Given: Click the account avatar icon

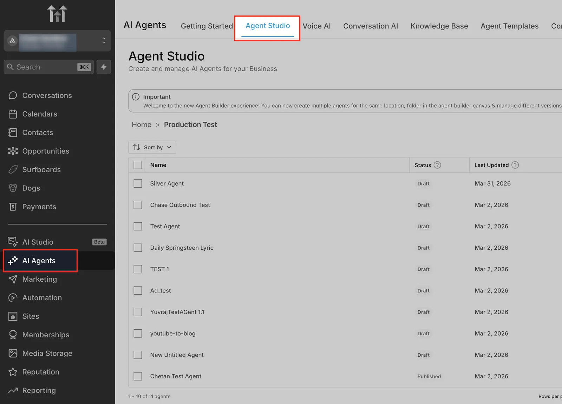Looking at the screenshot, I should tap(12, 41).
